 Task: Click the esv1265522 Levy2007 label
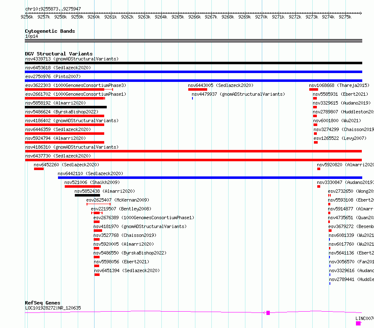click(x=340, y=138)
